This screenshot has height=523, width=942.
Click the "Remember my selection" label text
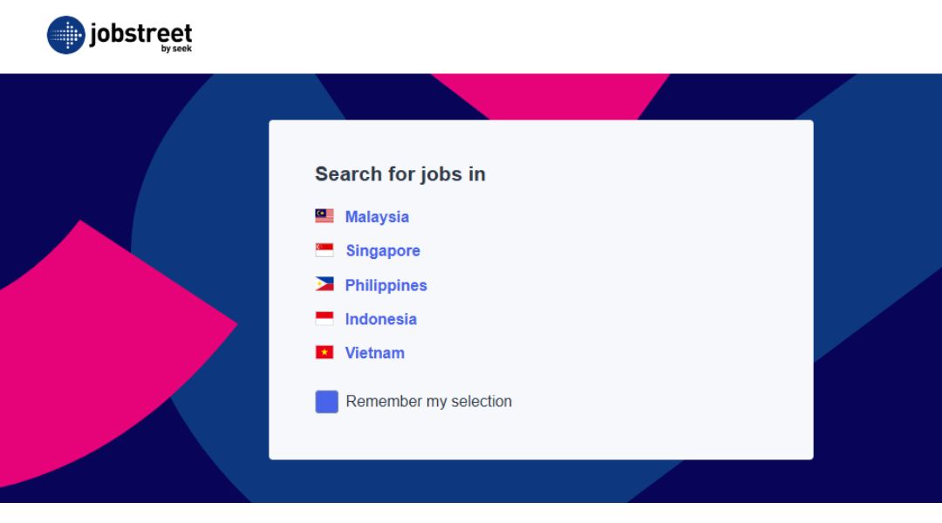click(429, 401)
